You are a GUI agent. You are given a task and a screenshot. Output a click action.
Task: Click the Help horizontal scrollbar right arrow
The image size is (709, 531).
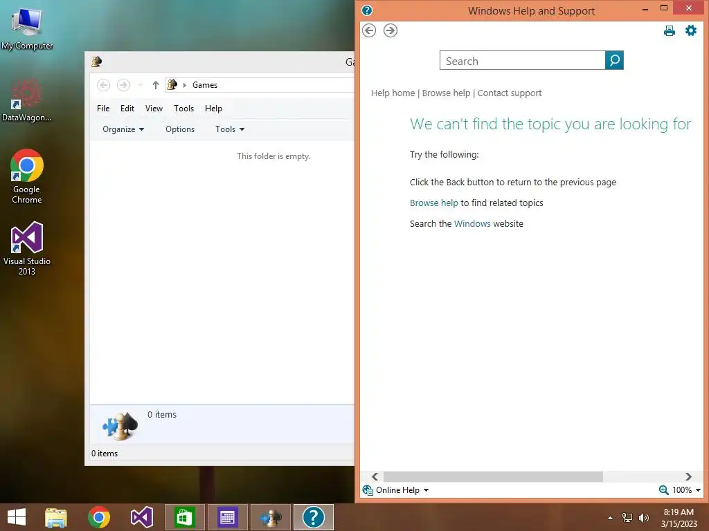[x=688, y=476]
